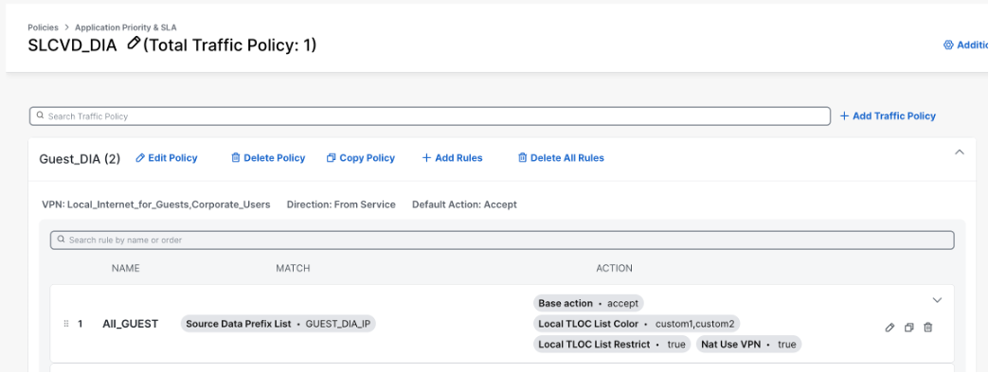Click Add Traffic Policy

point(888,115)
